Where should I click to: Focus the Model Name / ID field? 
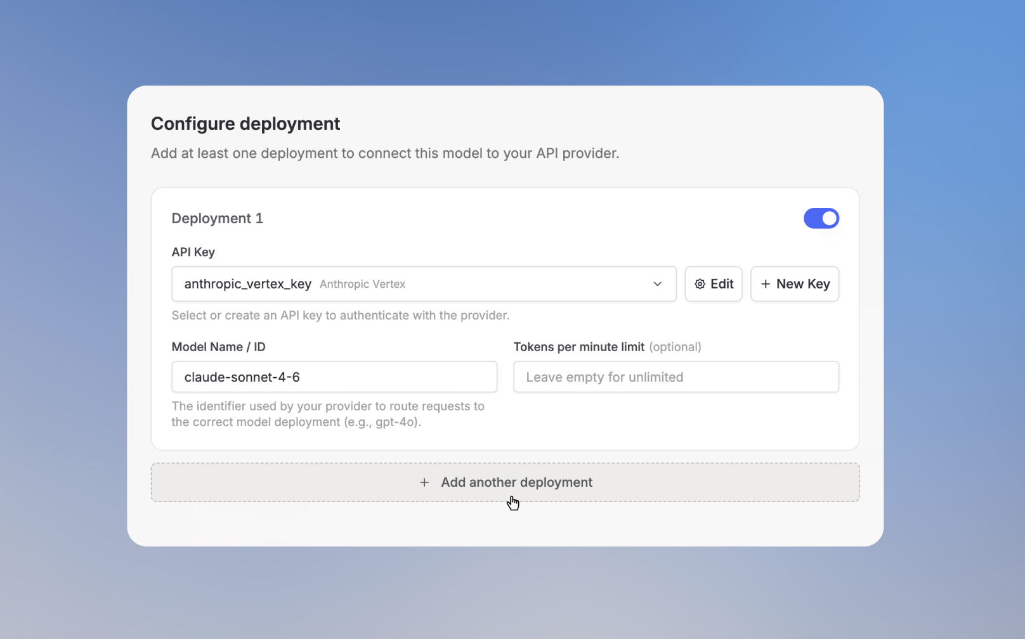(x=334, y=377)
